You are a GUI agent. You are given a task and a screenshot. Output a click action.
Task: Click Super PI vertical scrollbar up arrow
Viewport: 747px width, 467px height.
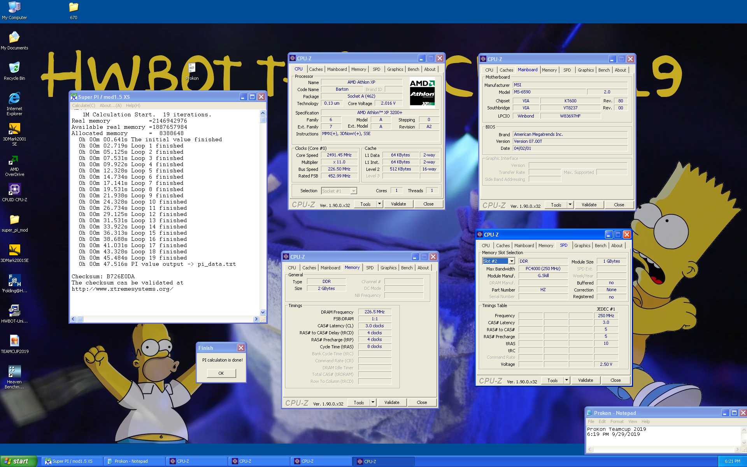coord(263,113)
